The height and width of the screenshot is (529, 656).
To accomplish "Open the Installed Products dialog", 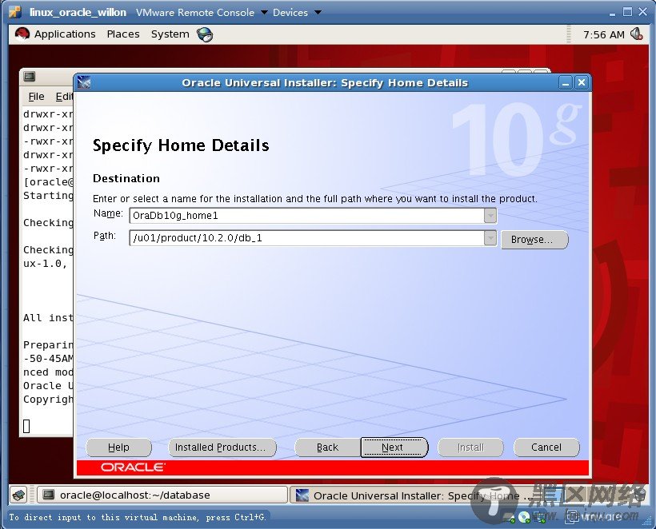I will click(222, 447).
